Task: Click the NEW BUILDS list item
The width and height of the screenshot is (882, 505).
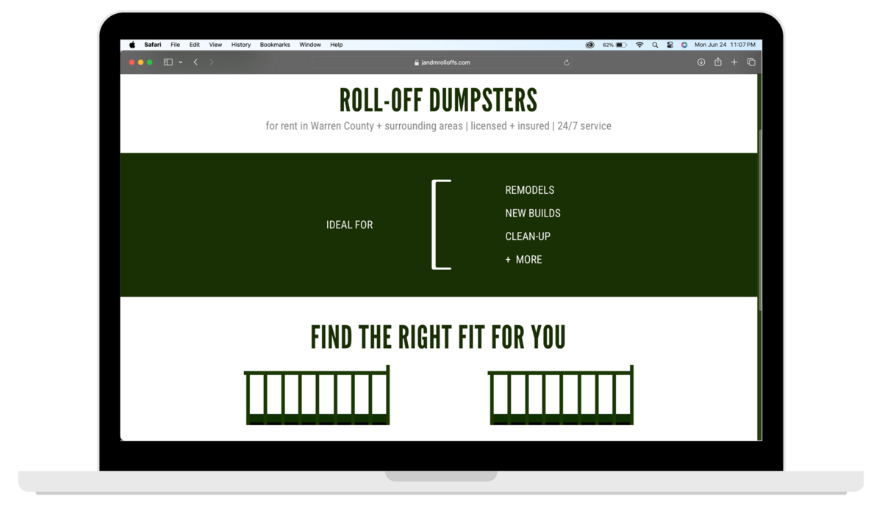Action: [x=533, y=213]
